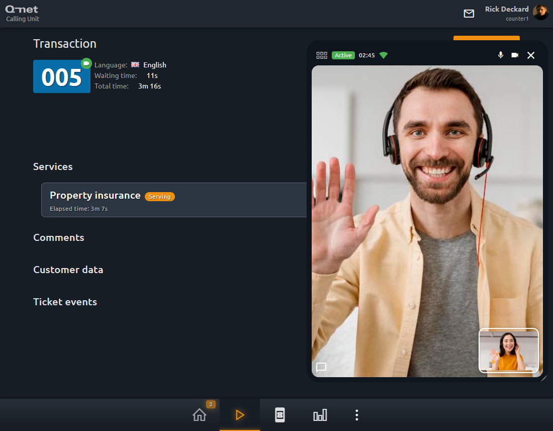This screenshot has height=431, width=553.
Task: Click the self-view video thumbnail
Action: point(509,351)
